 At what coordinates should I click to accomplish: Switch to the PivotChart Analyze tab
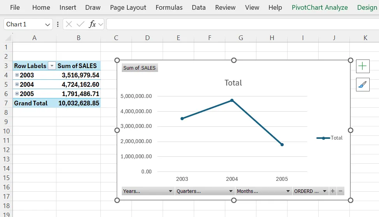319,7
